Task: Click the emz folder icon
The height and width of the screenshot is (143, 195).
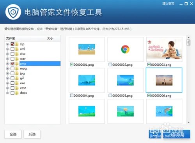Action: [x=17, y=88]
